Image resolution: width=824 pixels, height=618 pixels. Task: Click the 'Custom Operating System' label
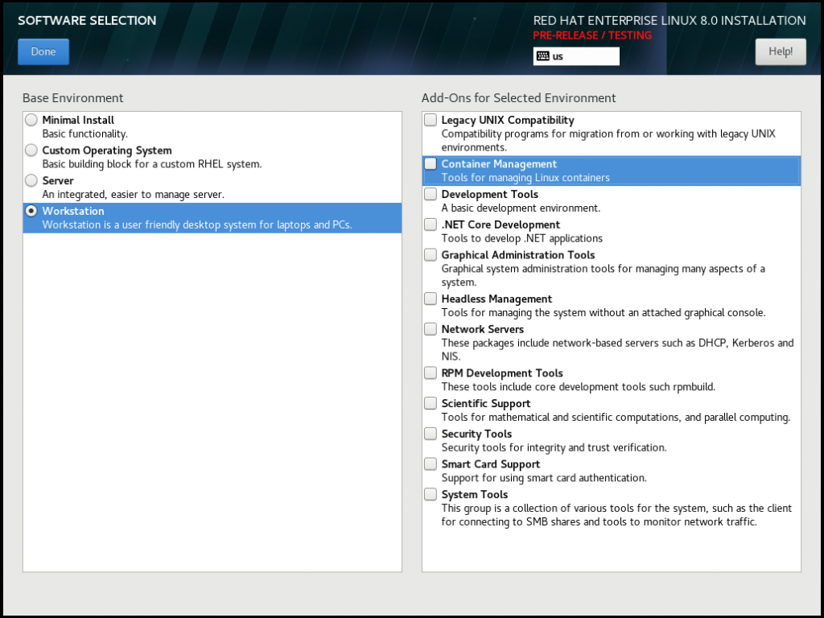click(107, 150)
